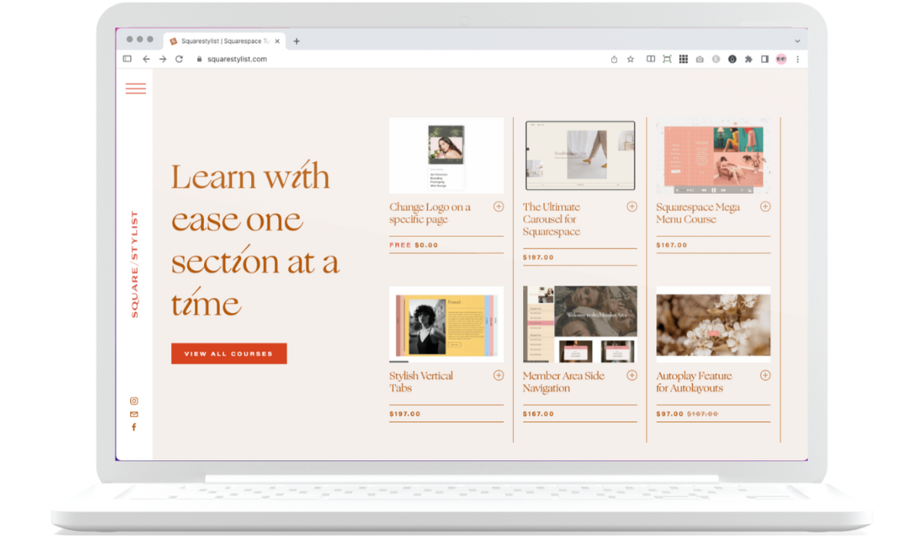Expand plus icon for Stylish Vertical Tabs
This screenshot has width=924, height=537.
[x=498, y=375]
